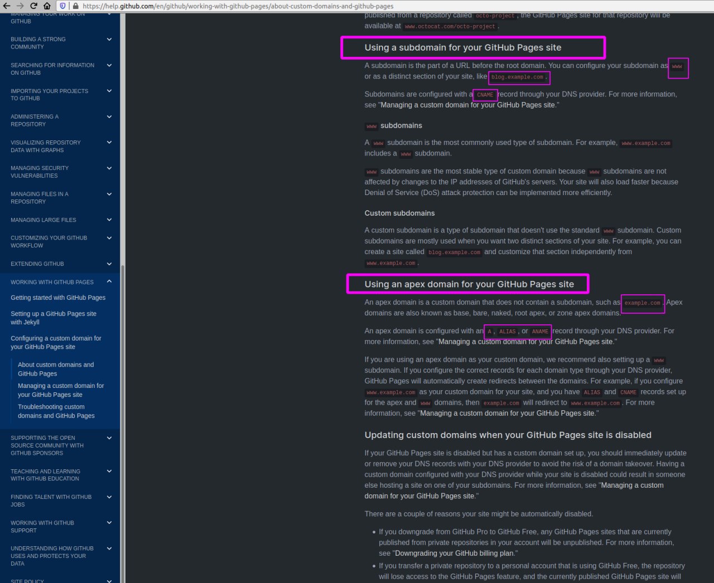Click the sidebar vertical scrollbar
This screenshot has height=583, width=714.
coord(122,424)
